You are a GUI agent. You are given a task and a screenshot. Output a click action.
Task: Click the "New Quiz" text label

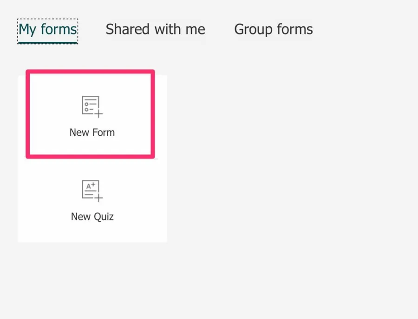(92, 217)
